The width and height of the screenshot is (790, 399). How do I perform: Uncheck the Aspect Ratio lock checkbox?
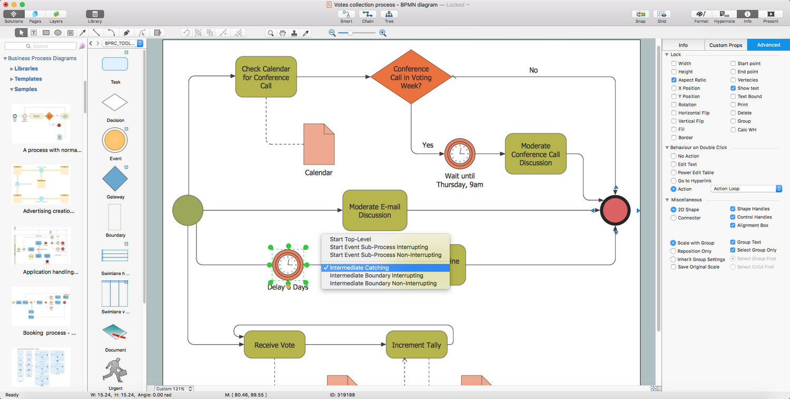674,80
